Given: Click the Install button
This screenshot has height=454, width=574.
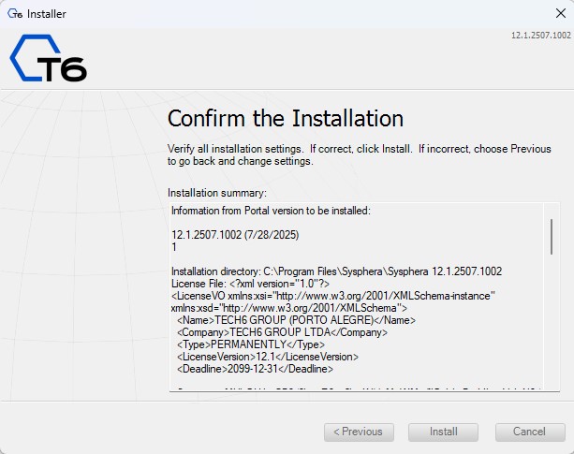Looking at the screenshot, I should click(x=443, y=432).
